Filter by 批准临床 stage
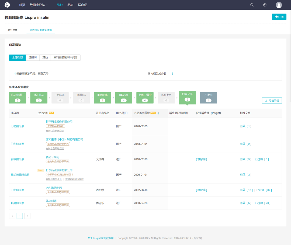 coord(39,98)
